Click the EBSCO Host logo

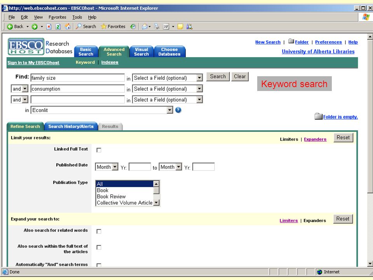coord(26,46)
